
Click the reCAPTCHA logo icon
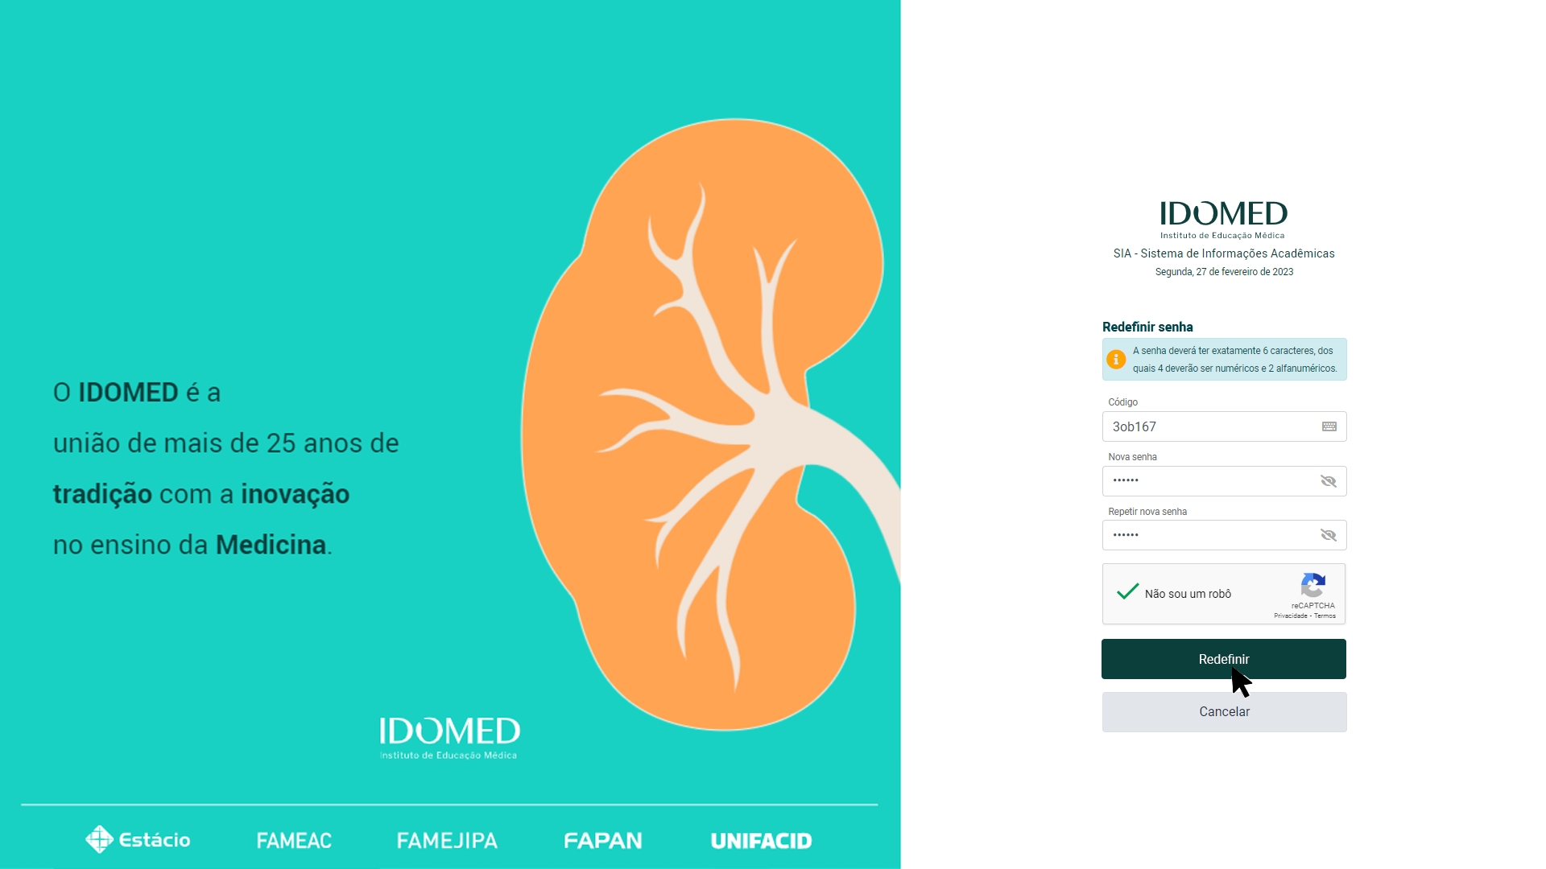1313,585
